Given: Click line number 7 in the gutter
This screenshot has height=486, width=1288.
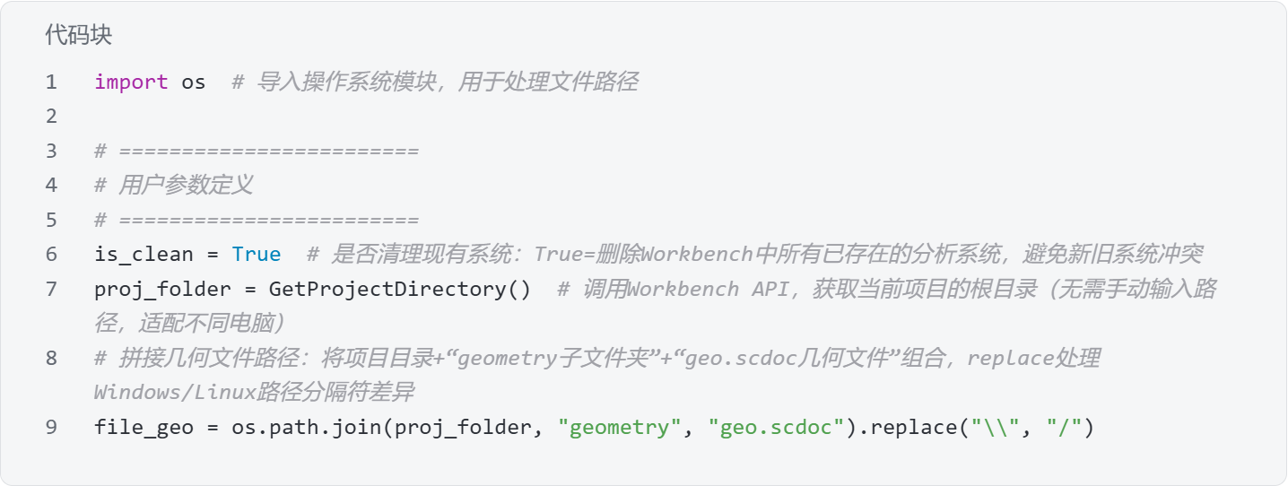Looking at the screenshot, I should [x=51, y=289].
